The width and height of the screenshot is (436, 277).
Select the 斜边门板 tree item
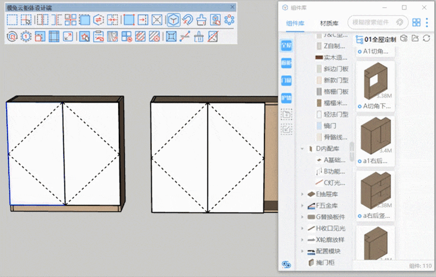336,69
